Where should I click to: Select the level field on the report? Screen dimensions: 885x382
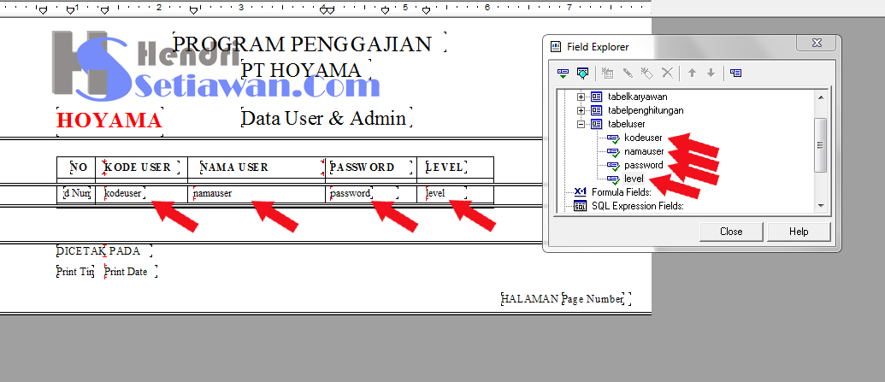pyautogui.click(x=445, y=193)
